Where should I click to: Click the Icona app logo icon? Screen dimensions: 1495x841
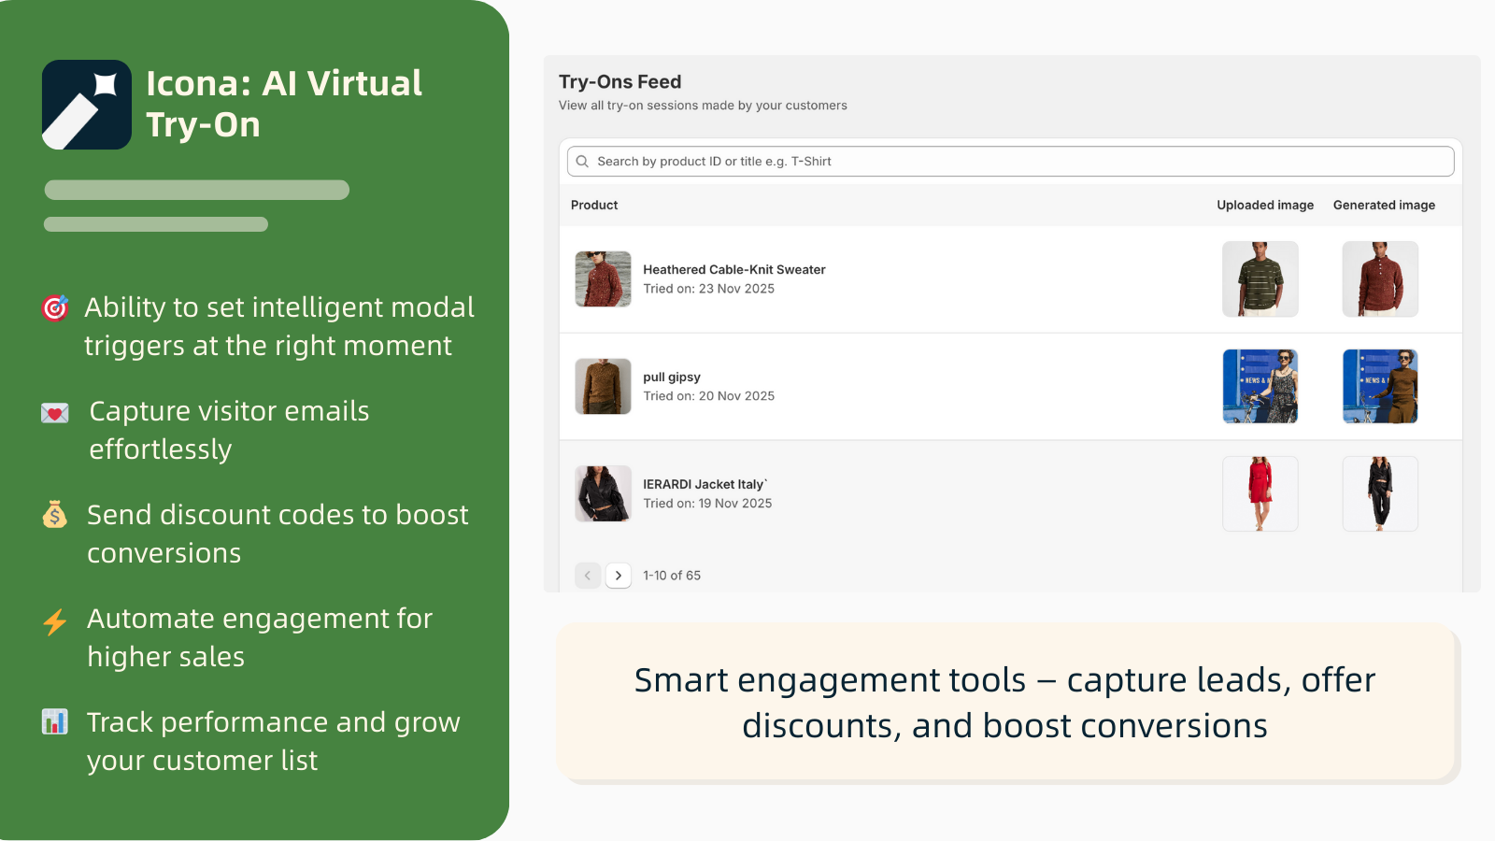click(86, 104)
